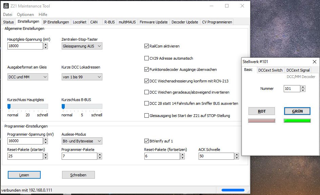Click Programmier-Spannung input field

tap(25, 141)
